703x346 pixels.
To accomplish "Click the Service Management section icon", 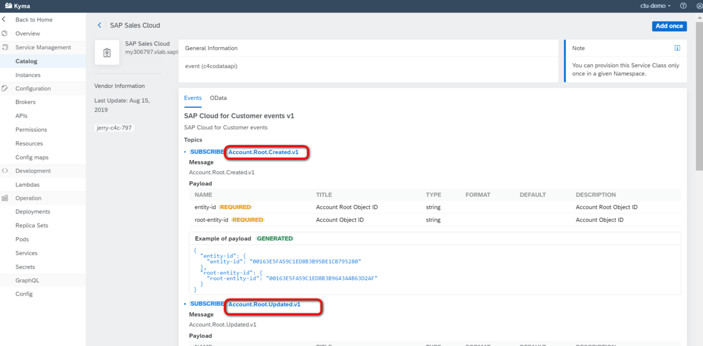I will [5, 47].
